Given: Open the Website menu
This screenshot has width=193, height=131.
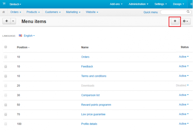Looking at the screenshot, I should (92, 12).
